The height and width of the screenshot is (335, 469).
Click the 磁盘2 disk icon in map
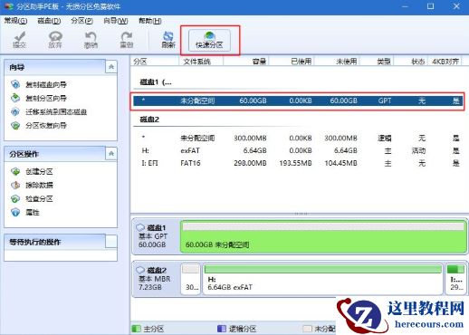[x=140, y=270]
